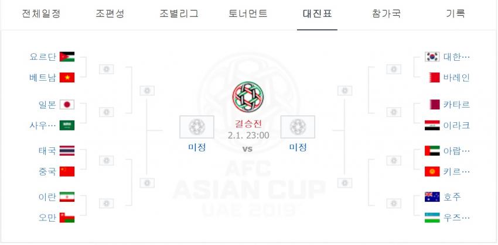This screenshot has width=498, height=245.
Task: Go to the 기록 tab
Action: tap(455, 13)
